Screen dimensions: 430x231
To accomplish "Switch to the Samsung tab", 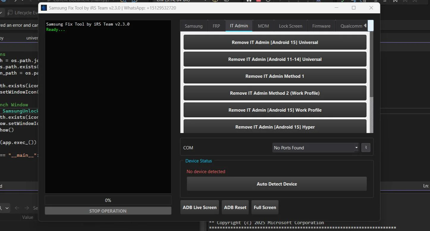I will coord(194,26).
